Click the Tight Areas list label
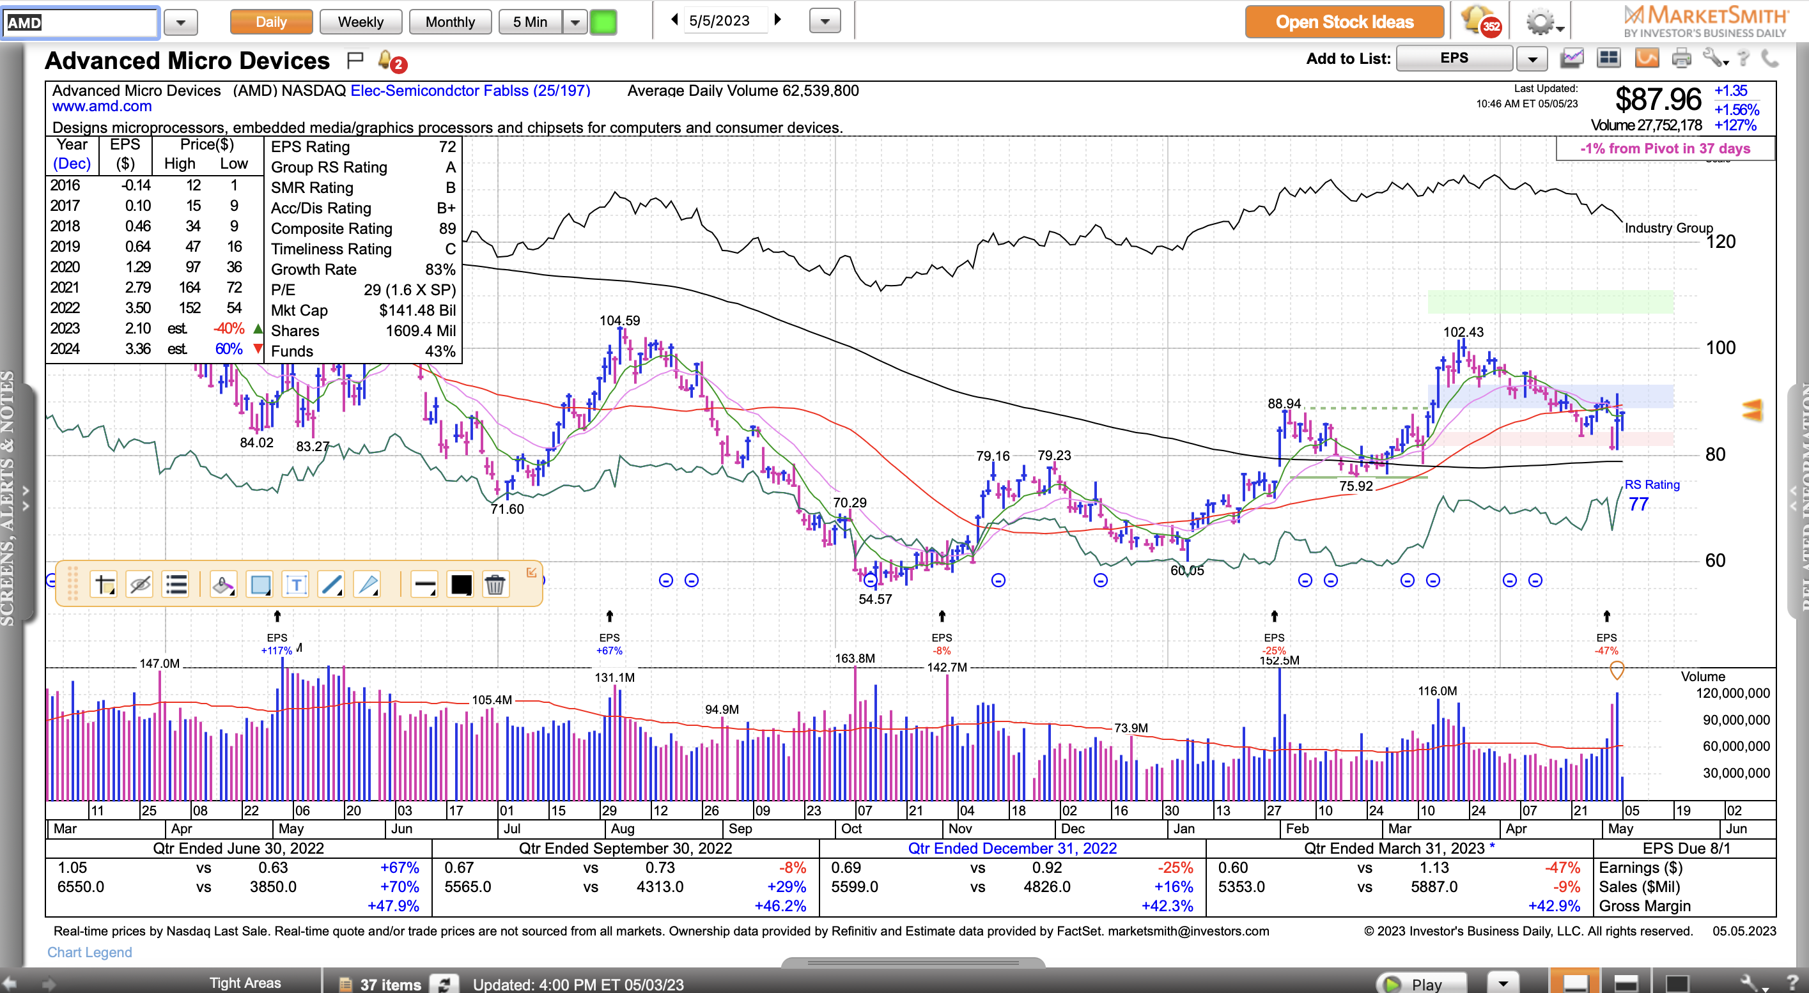 click(x=245, y=983)
